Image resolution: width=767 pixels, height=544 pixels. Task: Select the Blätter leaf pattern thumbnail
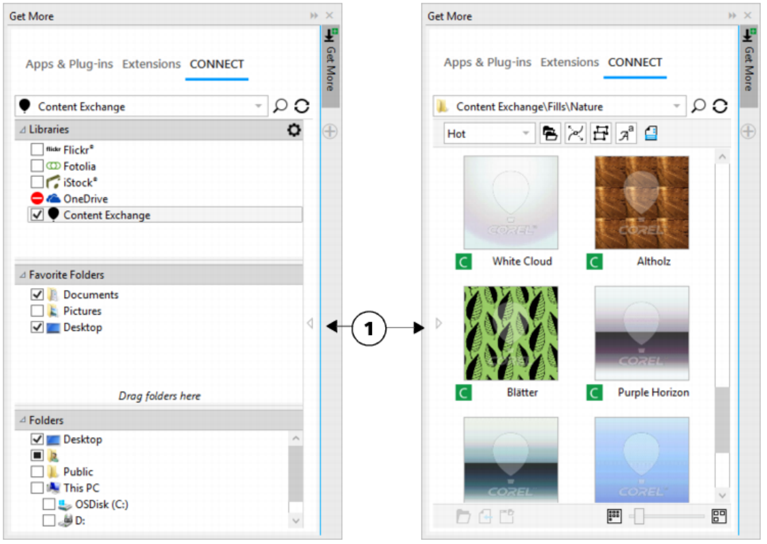point(511,334)
